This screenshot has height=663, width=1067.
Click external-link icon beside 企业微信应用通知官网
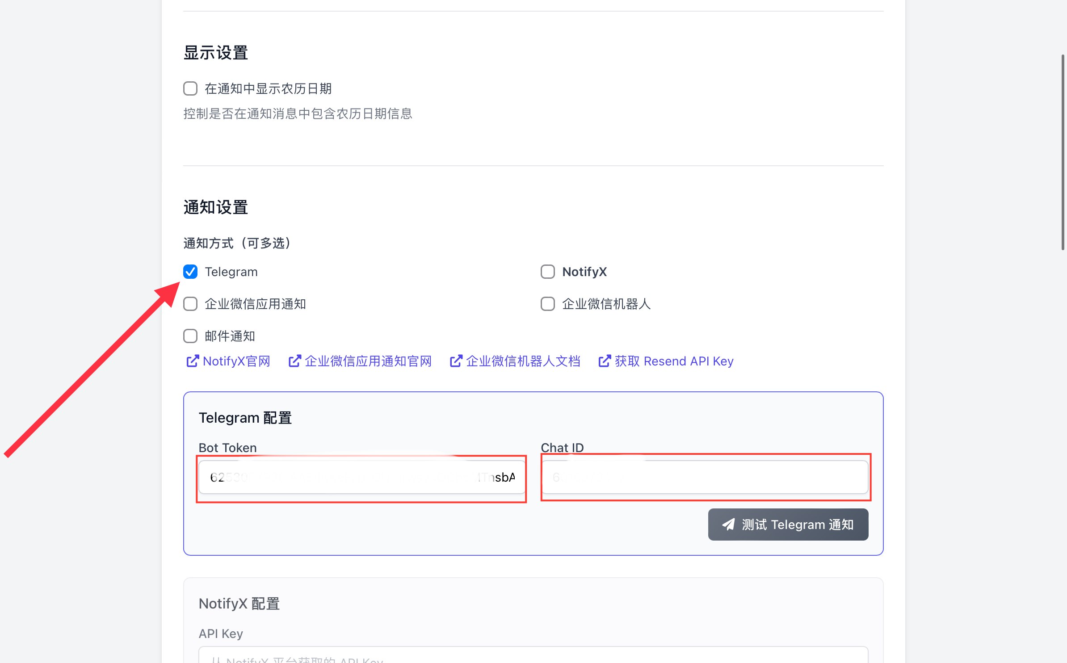click(x=294, y=361)
